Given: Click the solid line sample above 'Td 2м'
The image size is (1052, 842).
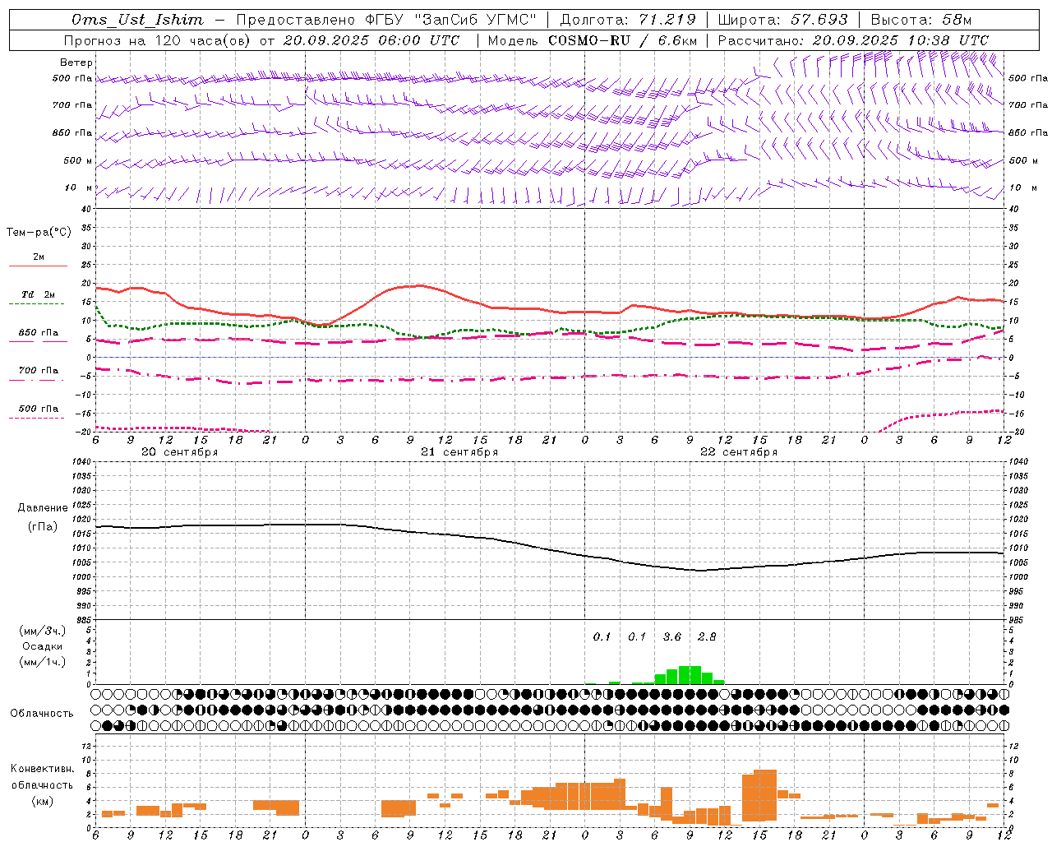Looking at the screenshot, I should coord(38,266).
